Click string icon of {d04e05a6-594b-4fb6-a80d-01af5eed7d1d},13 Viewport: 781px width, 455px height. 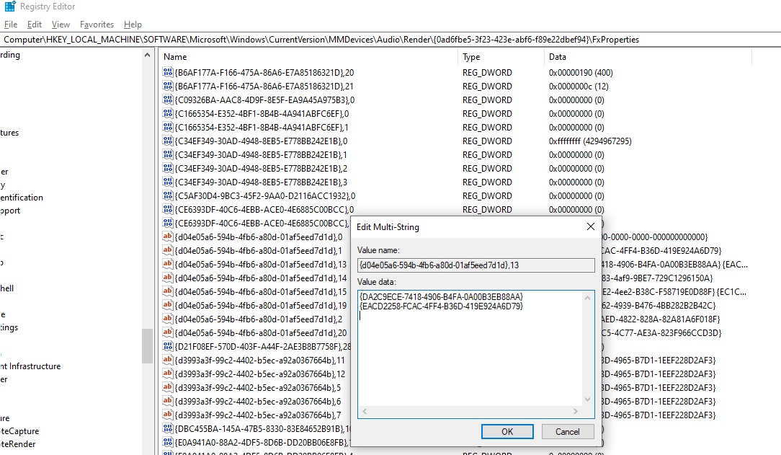(168, 264)
